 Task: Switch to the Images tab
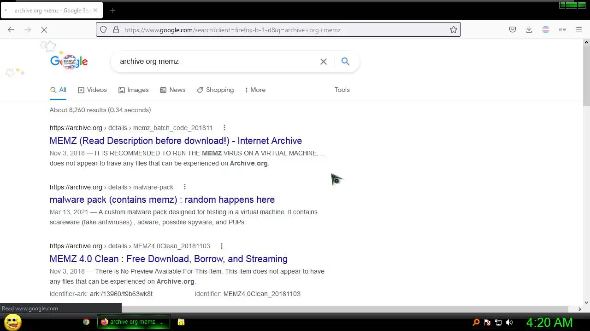click(134, 90)
